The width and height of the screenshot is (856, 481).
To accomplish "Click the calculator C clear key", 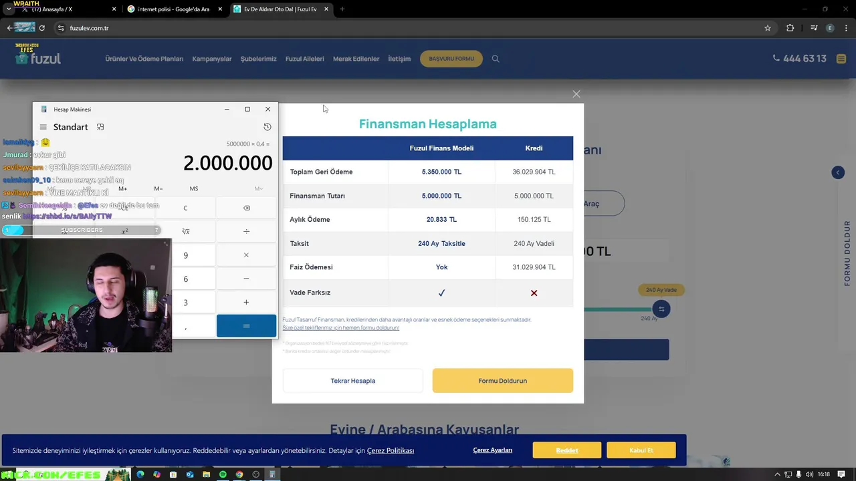I will tap(186, 208).
